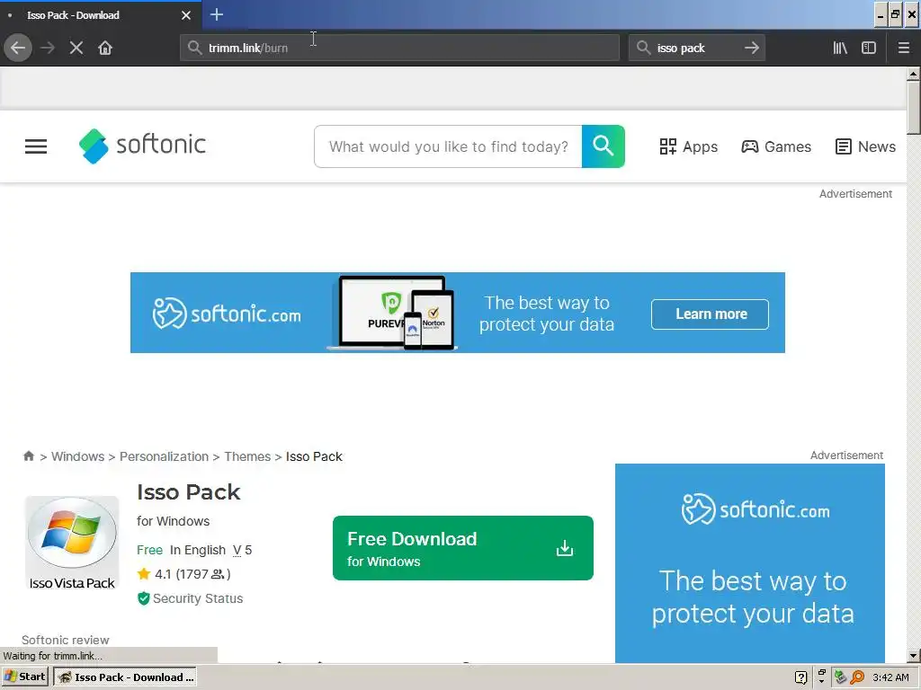921x690 pixels.
Task: Click the for Windows subtitle
Action: (174, 521)
